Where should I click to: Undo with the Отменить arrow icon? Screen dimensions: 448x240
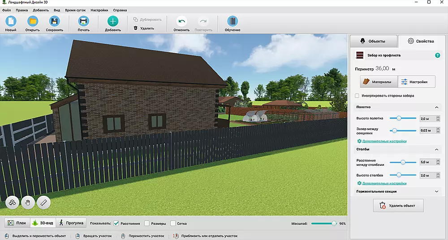click(x=181, y=21)
